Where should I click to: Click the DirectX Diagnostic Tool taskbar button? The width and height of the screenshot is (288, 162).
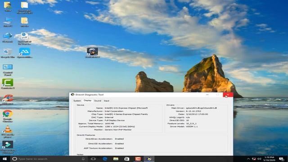149,159
